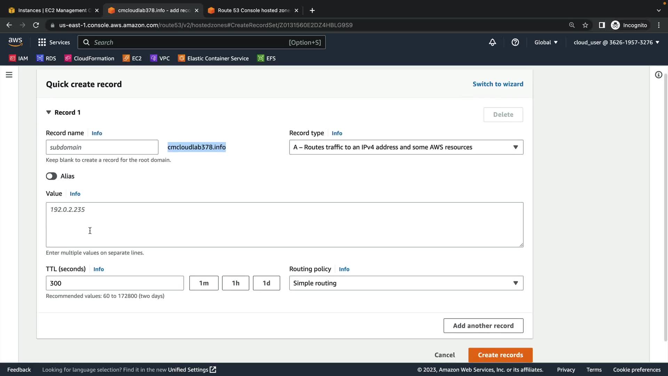Click the Create records button
The width and height of the screenshot is (668, 376).
pyautogui.click(x=500, y=355)
